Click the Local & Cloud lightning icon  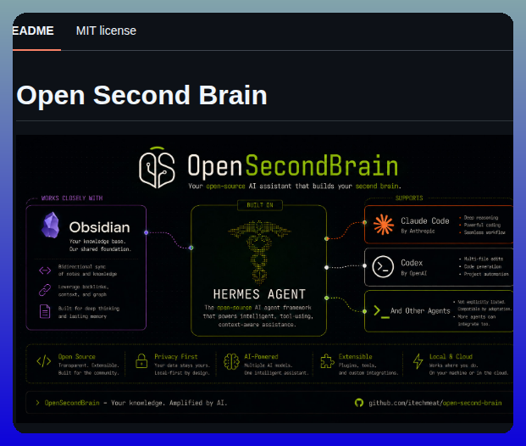coord(418,361)
